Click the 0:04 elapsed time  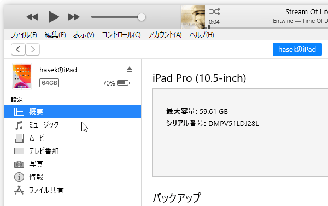(214, 22)
